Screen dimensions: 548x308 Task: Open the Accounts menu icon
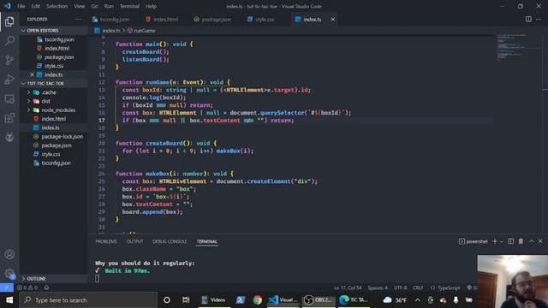[9, 254]
